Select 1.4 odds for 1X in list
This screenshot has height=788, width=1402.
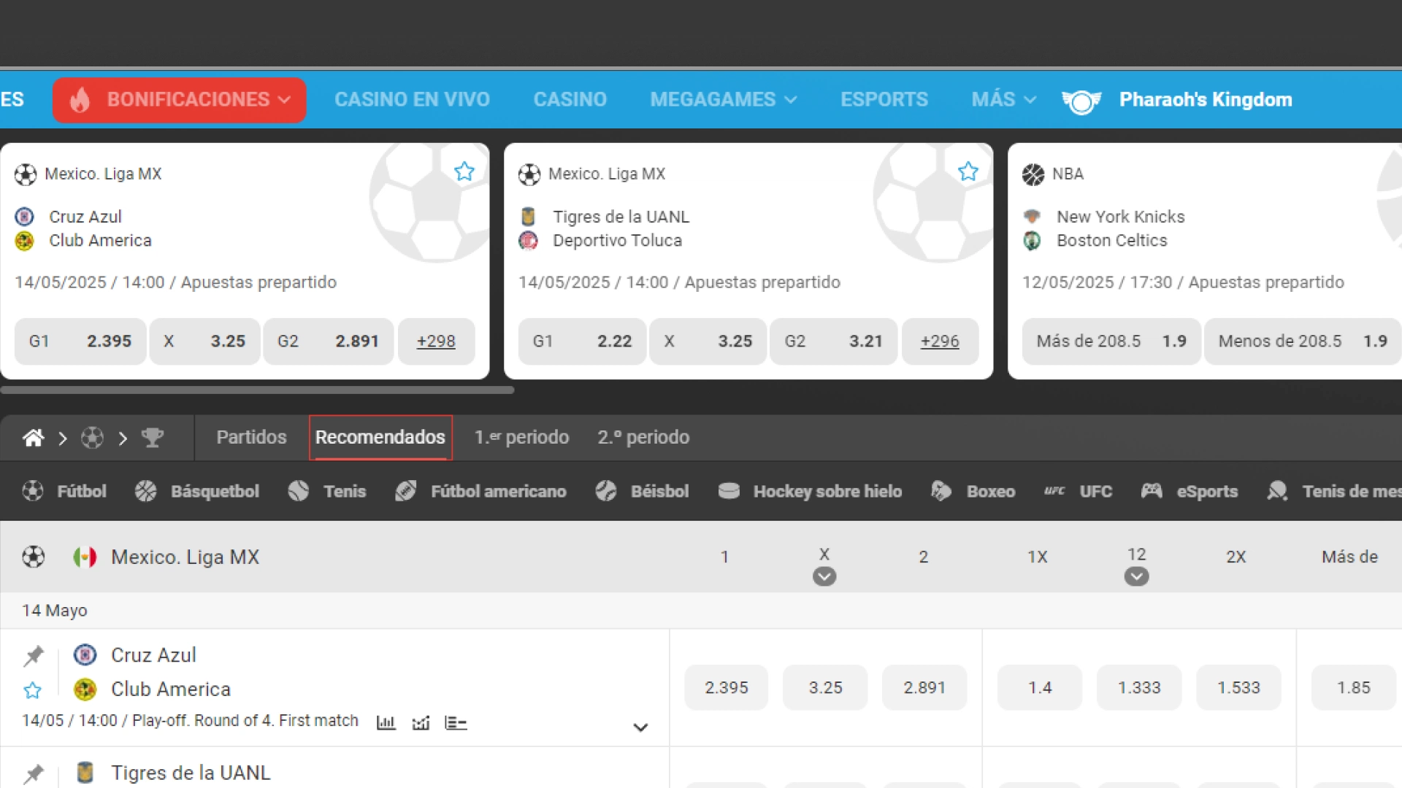pos(1040,687)
